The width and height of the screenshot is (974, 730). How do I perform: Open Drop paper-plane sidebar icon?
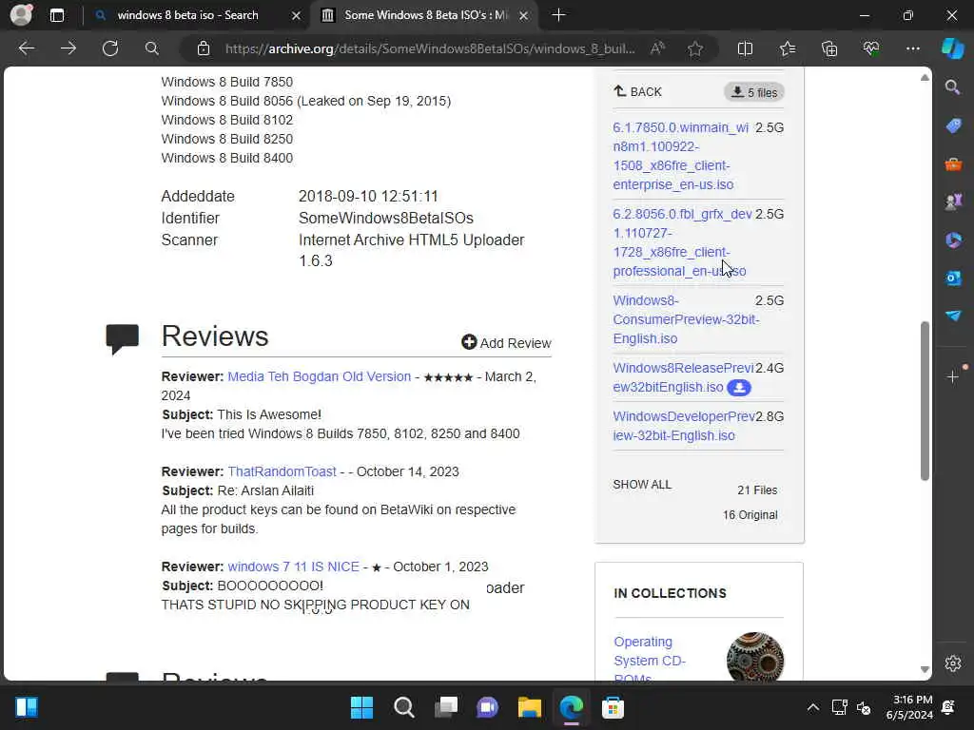click(953, 316)
